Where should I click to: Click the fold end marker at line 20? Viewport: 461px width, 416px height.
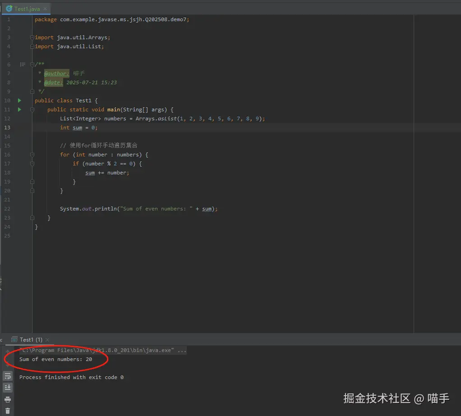32,191
